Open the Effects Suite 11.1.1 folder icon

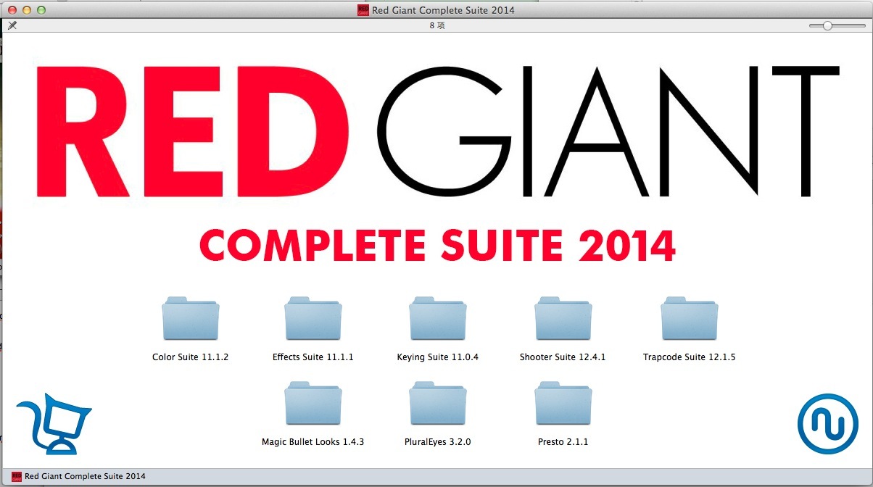313,319
